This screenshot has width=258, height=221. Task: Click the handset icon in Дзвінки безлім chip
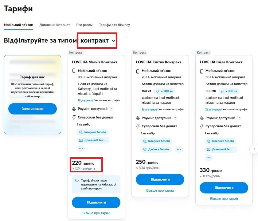tap(144, 149)
